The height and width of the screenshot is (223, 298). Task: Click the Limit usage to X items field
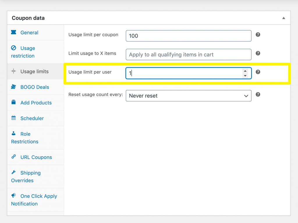tap(189, 54)
